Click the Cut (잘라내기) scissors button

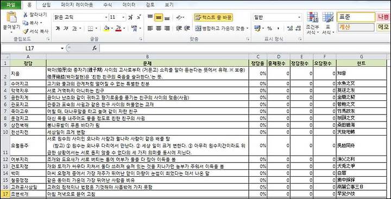[35, 15]
